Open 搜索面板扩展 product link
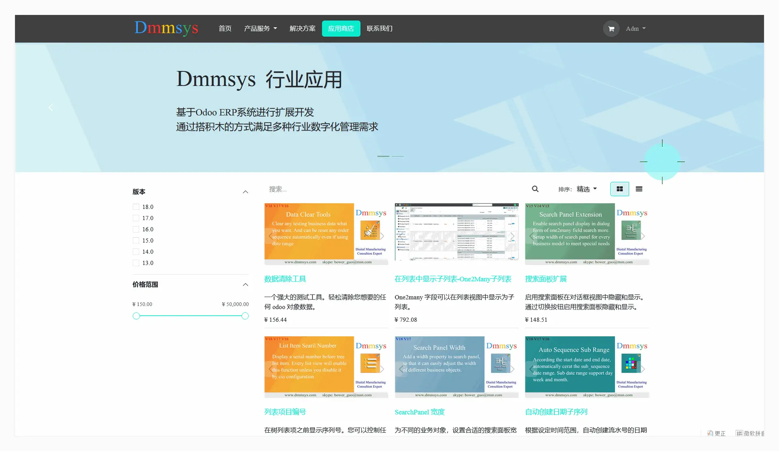Screen dimensions: 779x451 click(x=546, y=279)
